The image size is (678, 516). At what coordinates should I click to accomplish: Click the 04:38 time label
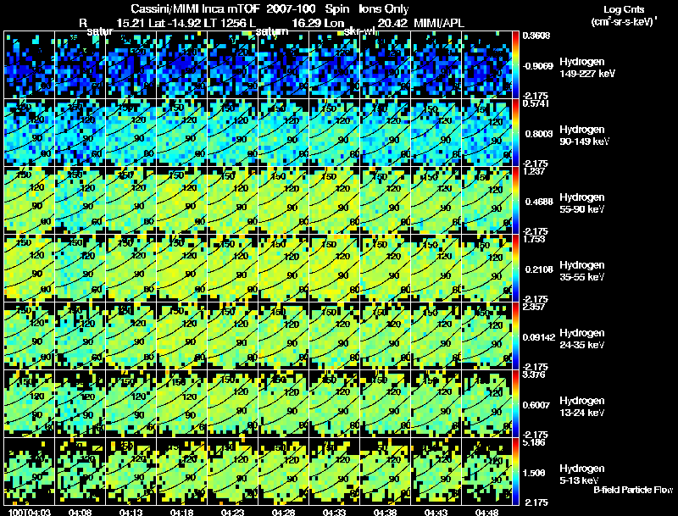click(385, 512)
